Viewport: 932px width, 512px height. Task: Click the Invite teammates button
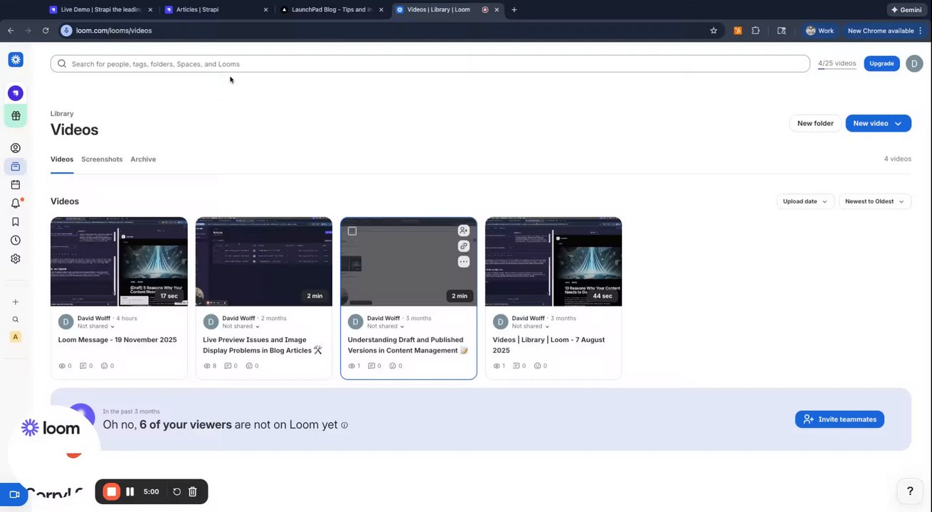click(x=840, y=420)
